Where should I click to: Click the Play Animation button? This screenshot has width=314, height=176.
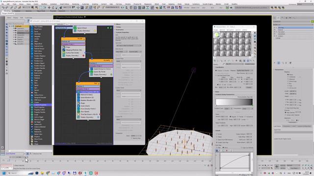pyautogui.click(x=265, y=165)
